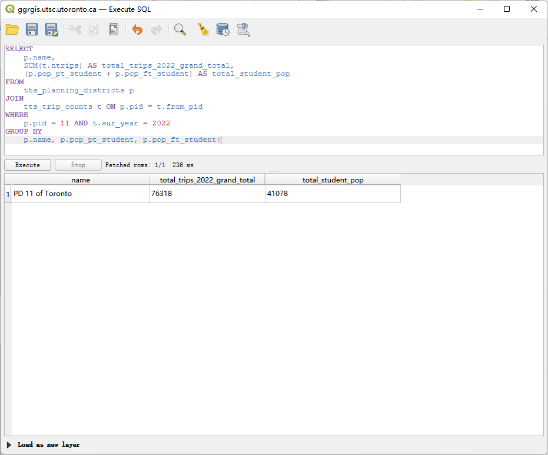The height and width of the screenshot is (455, 548).
Task: Click the Save As icon with pencil
Action: 52,29
